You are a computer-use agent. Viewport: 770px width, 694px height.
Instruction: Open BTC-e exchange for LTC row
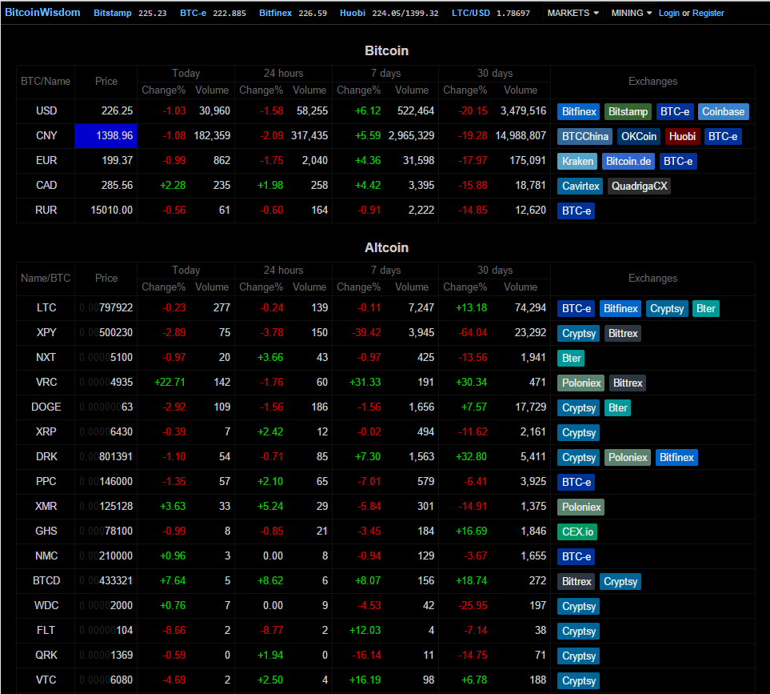coord(576,309)
